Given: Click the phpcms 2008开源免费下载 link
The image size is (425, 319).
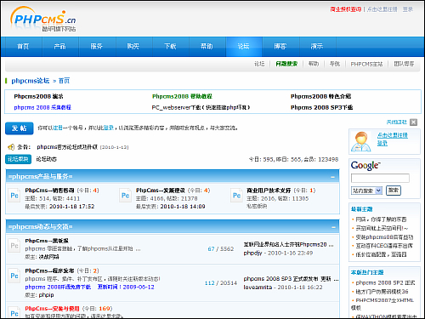Looking at the screenshot, I should 58,287.
